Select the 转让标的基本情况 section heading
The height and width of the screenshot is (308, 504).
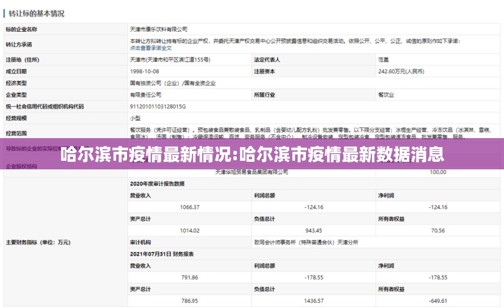[x=36, y=14]
